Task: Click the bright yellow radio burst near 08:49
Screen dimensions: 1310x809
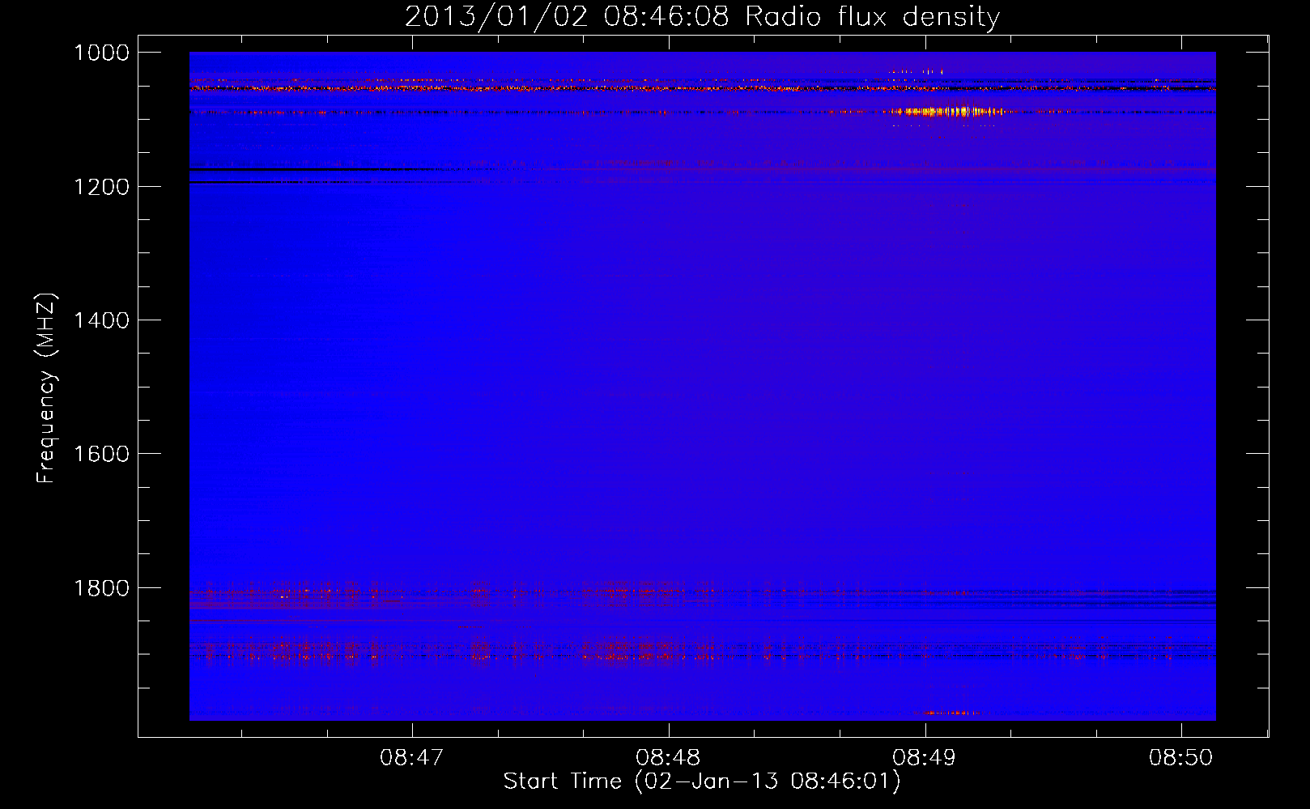Action: (x=946, y=112)
